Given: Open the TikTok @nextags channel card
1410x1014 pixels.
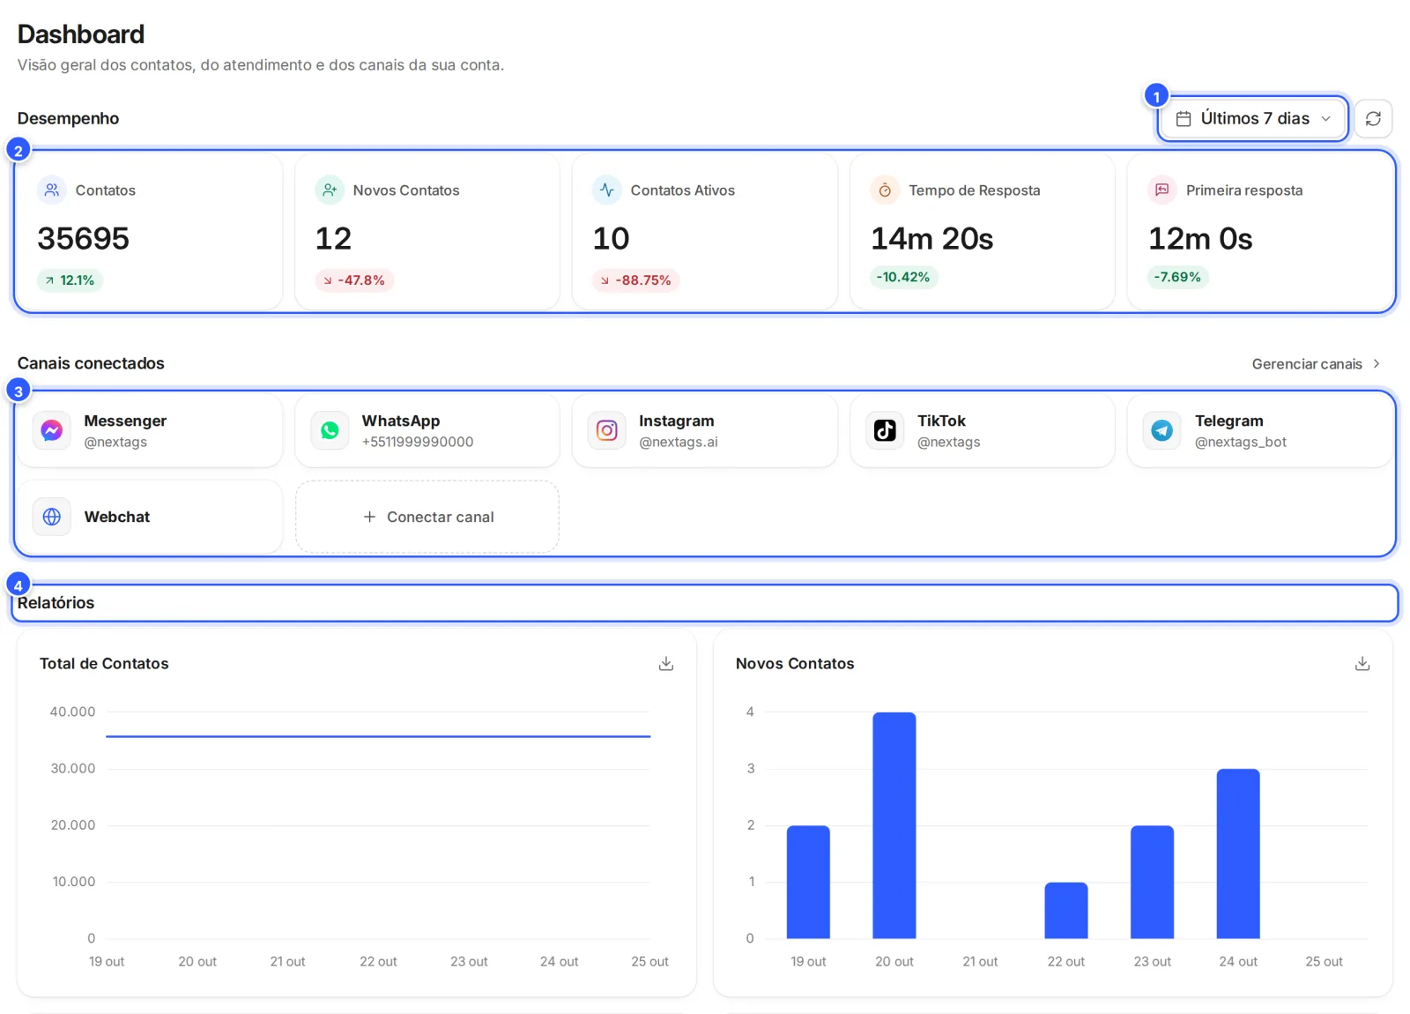Looking at the screenshot, I should (983, 430).
